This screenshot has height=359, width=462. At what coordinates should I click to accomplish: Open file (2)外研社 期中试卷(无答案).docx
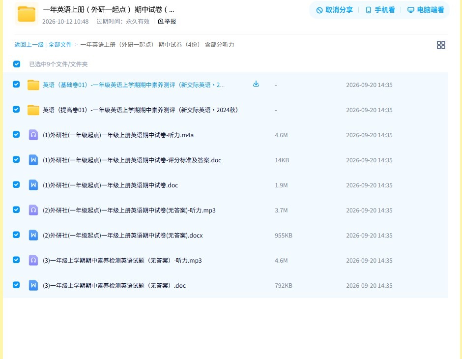(x=122, y=235)
